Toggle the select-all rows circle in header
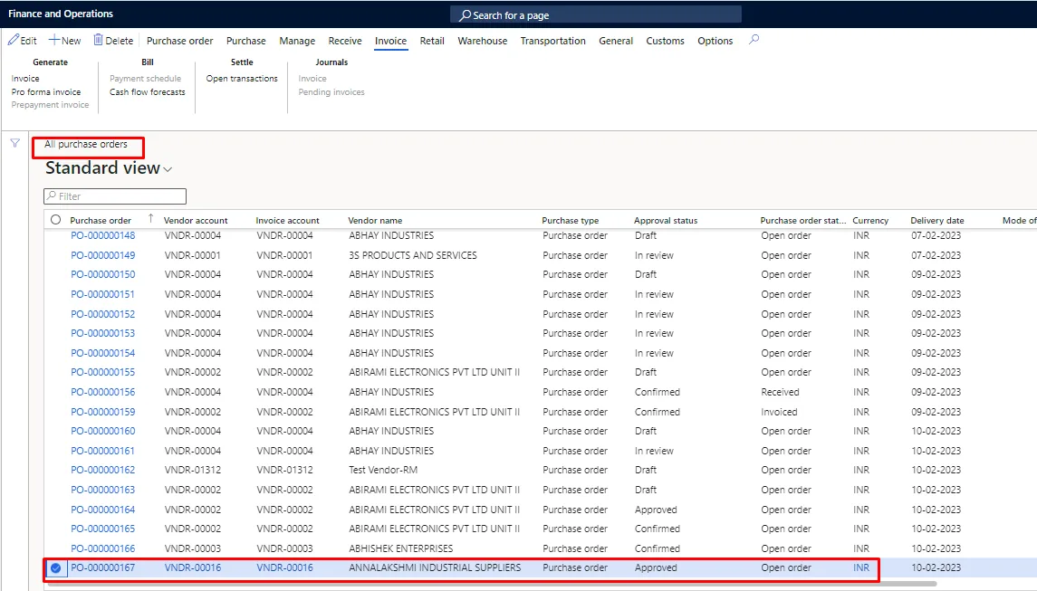Viewport: 1037px width, 591px height. pos(55,220)
